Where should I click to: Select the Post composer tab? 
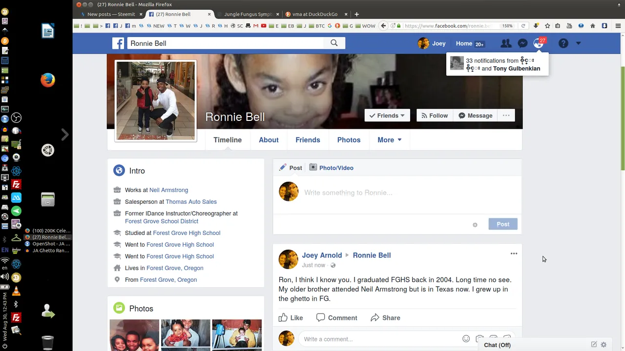291,168
